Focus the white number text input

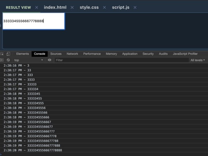[34, 21]
